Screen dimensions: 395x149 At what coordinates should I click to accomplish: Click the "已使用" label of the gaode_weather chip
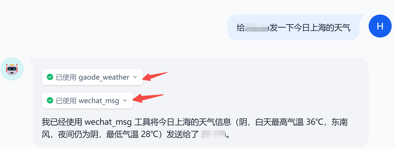coord(66,77)
